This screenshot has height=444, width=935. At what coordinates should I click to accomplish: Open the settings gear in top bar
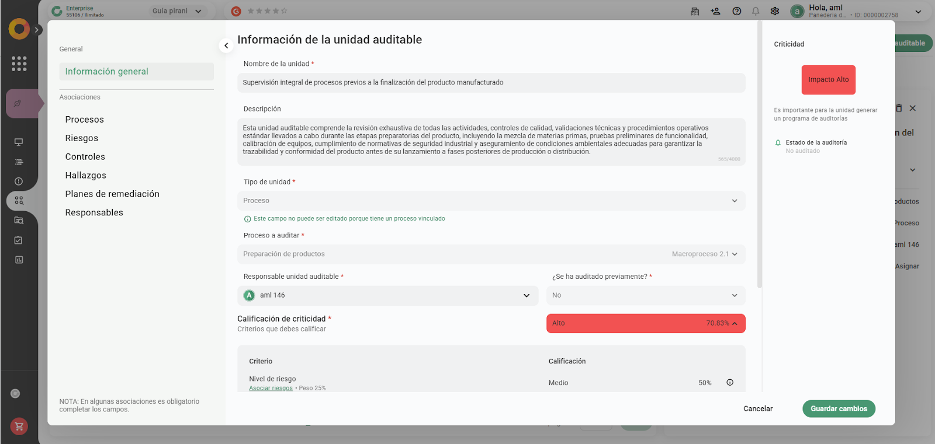coord(775,11)
